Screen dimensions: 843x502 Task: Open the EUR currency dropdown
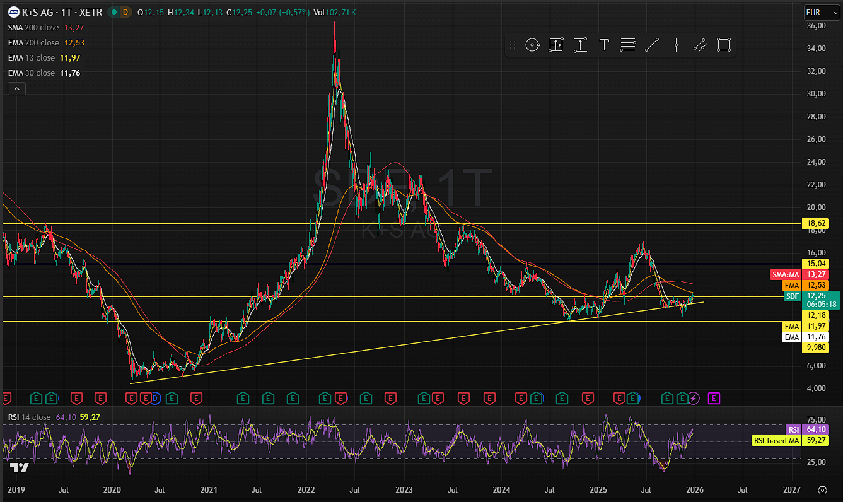(x=821, y=12)
